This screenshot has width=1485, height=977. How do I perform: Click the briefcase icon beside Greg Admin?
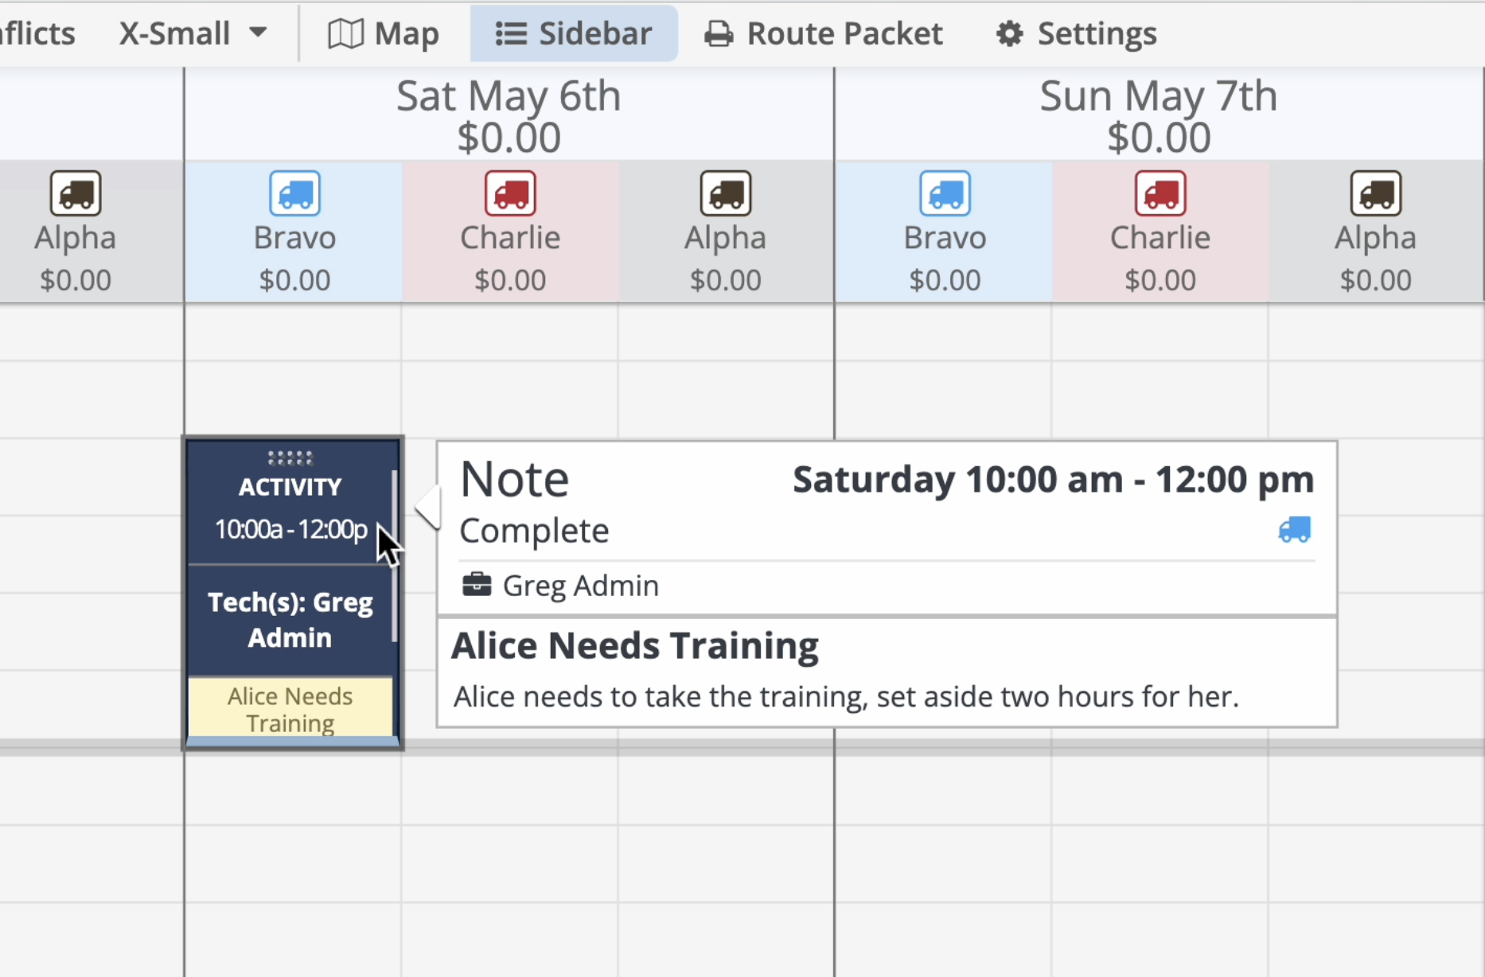(477, 585)
